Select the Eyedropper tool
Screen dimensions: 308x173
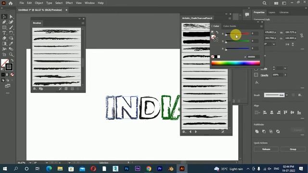11,44
